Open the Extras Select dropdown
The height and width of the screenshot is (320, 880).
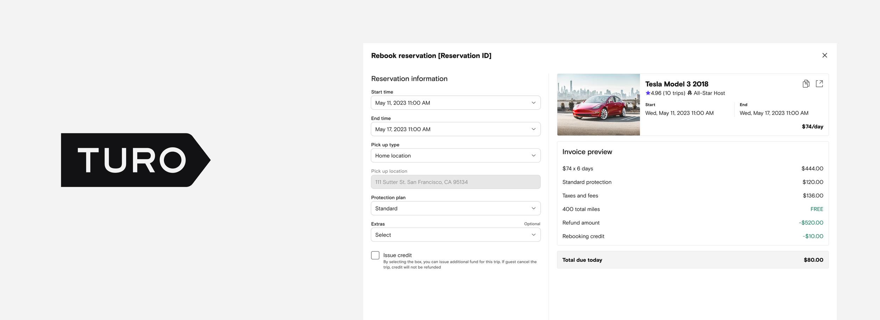click(x=455, y=235)
